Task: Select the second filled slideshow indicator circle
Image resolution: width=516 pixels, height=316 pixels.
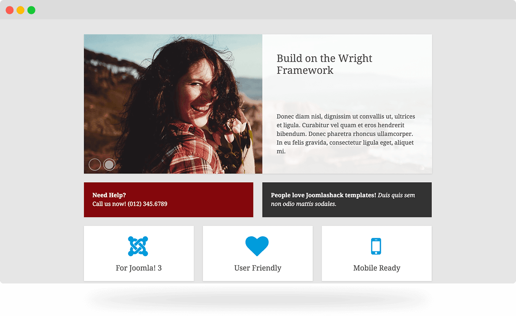Action: point(109,164)
